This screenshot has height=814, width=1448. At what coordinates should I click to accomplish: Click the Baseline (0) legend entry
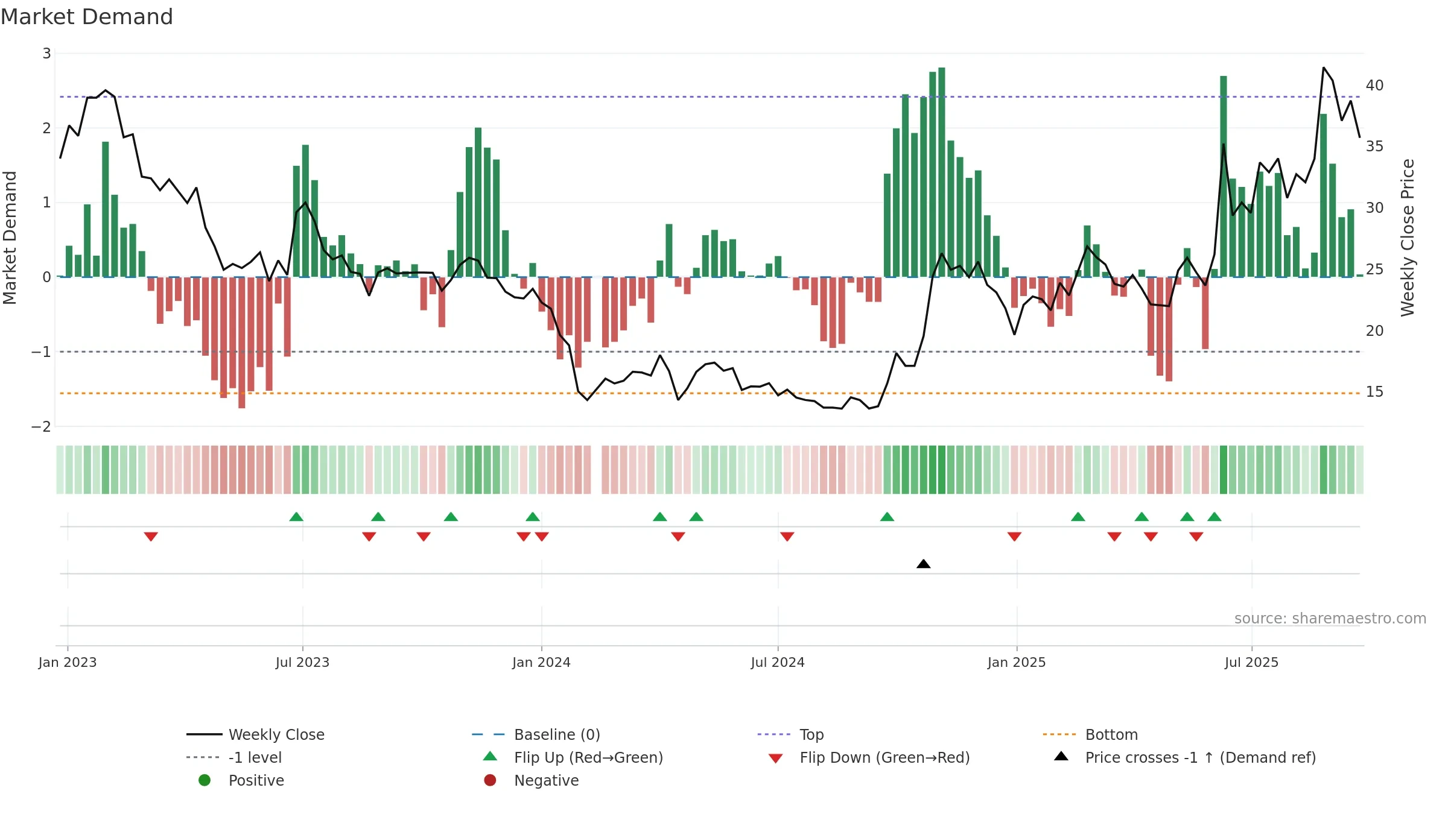[536, 734]
